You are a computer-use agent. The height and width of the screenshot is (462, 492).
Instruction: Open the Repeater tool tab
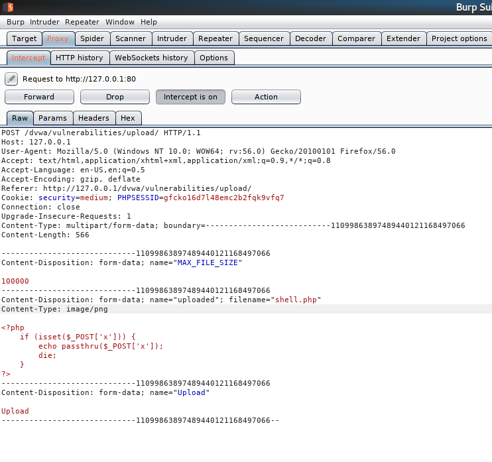tap(215, 38)
